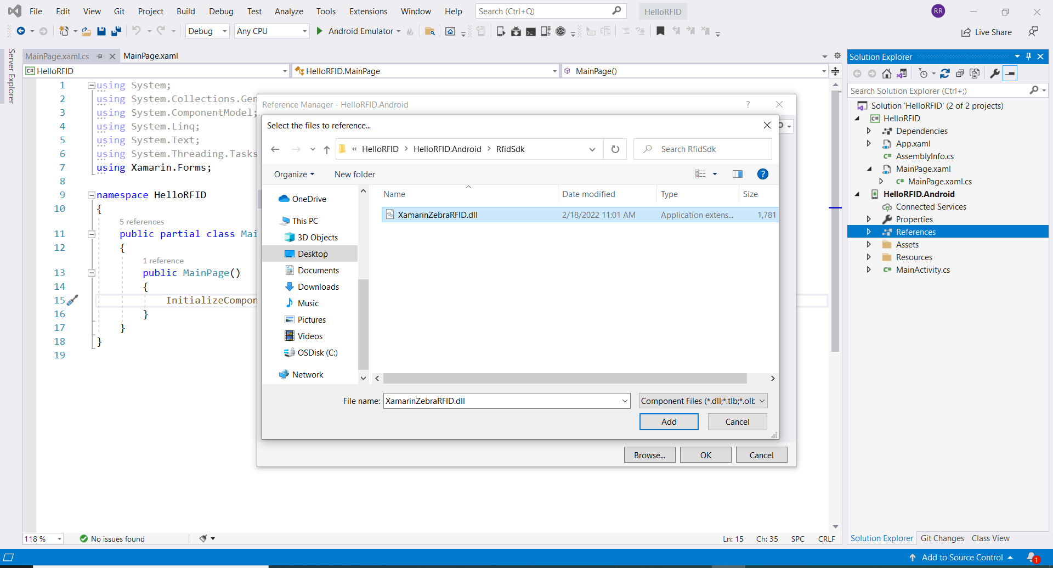
Task: Open the Extensions menu
Action: click(x=368, y=12)
